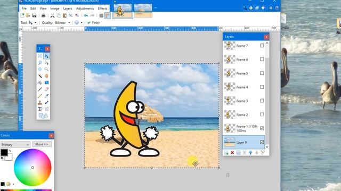Open the Edit menu
The image size is (341, 191).
(x=33, y=8)
